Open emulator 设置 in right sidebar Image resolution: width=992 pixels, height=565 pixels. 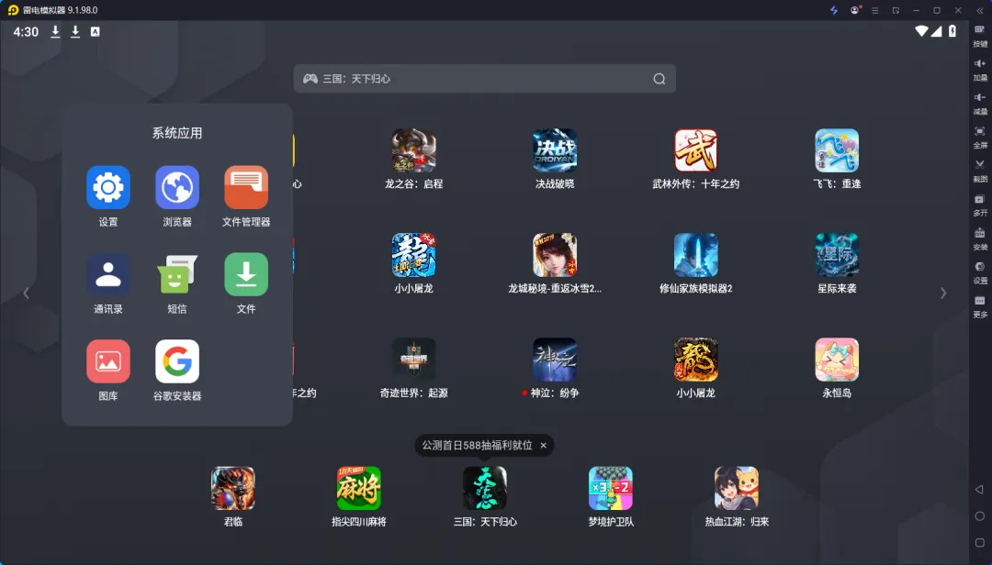pos(980,272)
